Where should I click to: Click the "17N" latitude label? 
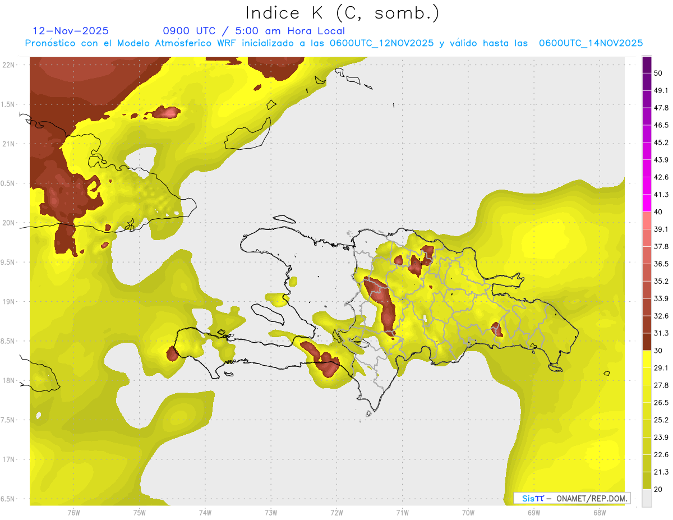tap(10, 459)
